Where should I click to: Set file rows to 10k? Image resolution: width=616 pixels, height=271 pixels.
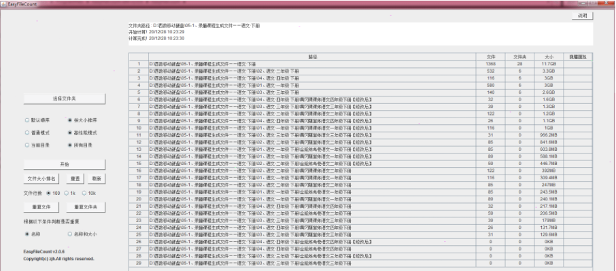pos(89,193)
